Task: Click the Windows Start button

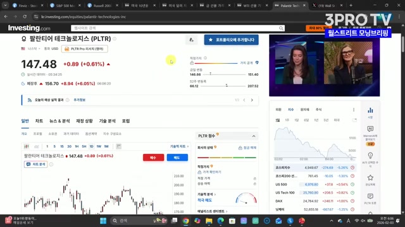Action: point(103,221)
